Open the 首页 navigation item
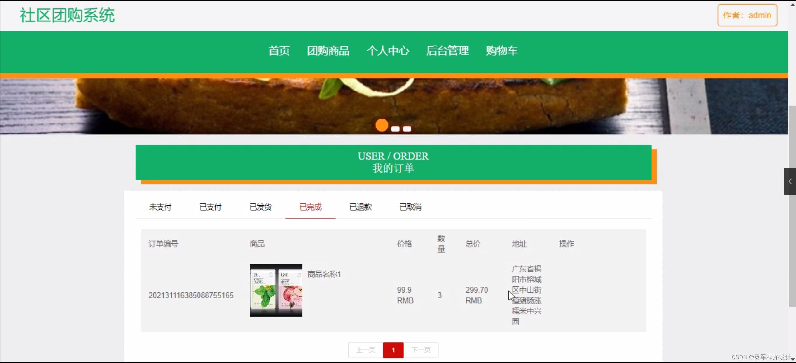This screenshot has height=363, width=796. pyautogui.click(x=279, y=51)
